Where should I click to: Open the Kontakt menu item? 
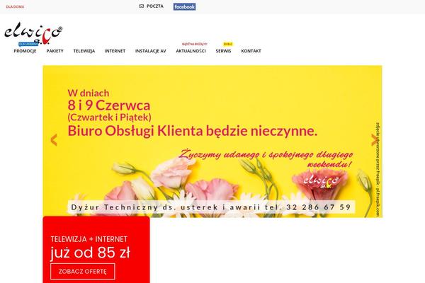(251, 51)
